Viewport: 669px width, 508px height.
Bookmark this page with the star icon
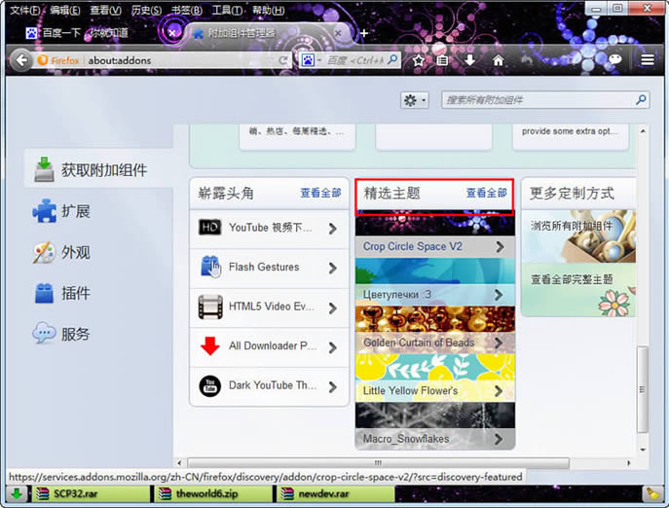(x=419, y=60)
